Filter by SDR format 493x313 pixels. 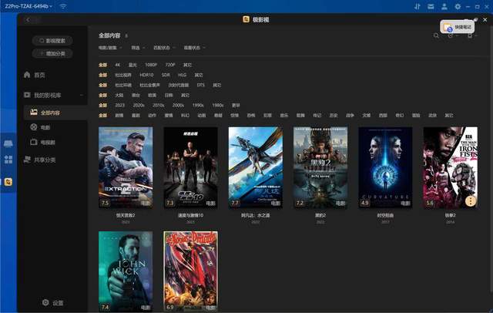[166, 75]
